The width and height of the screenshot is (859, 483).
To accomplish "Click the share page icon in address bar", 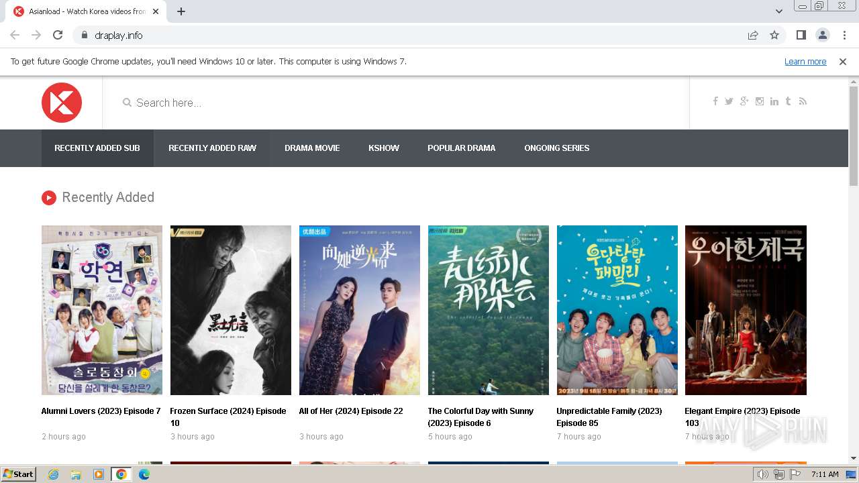I will pos(753,35).
